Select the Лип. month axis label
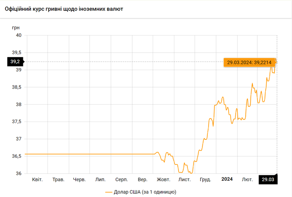Screen dimensions: 292x197 [x=100, y=179]
